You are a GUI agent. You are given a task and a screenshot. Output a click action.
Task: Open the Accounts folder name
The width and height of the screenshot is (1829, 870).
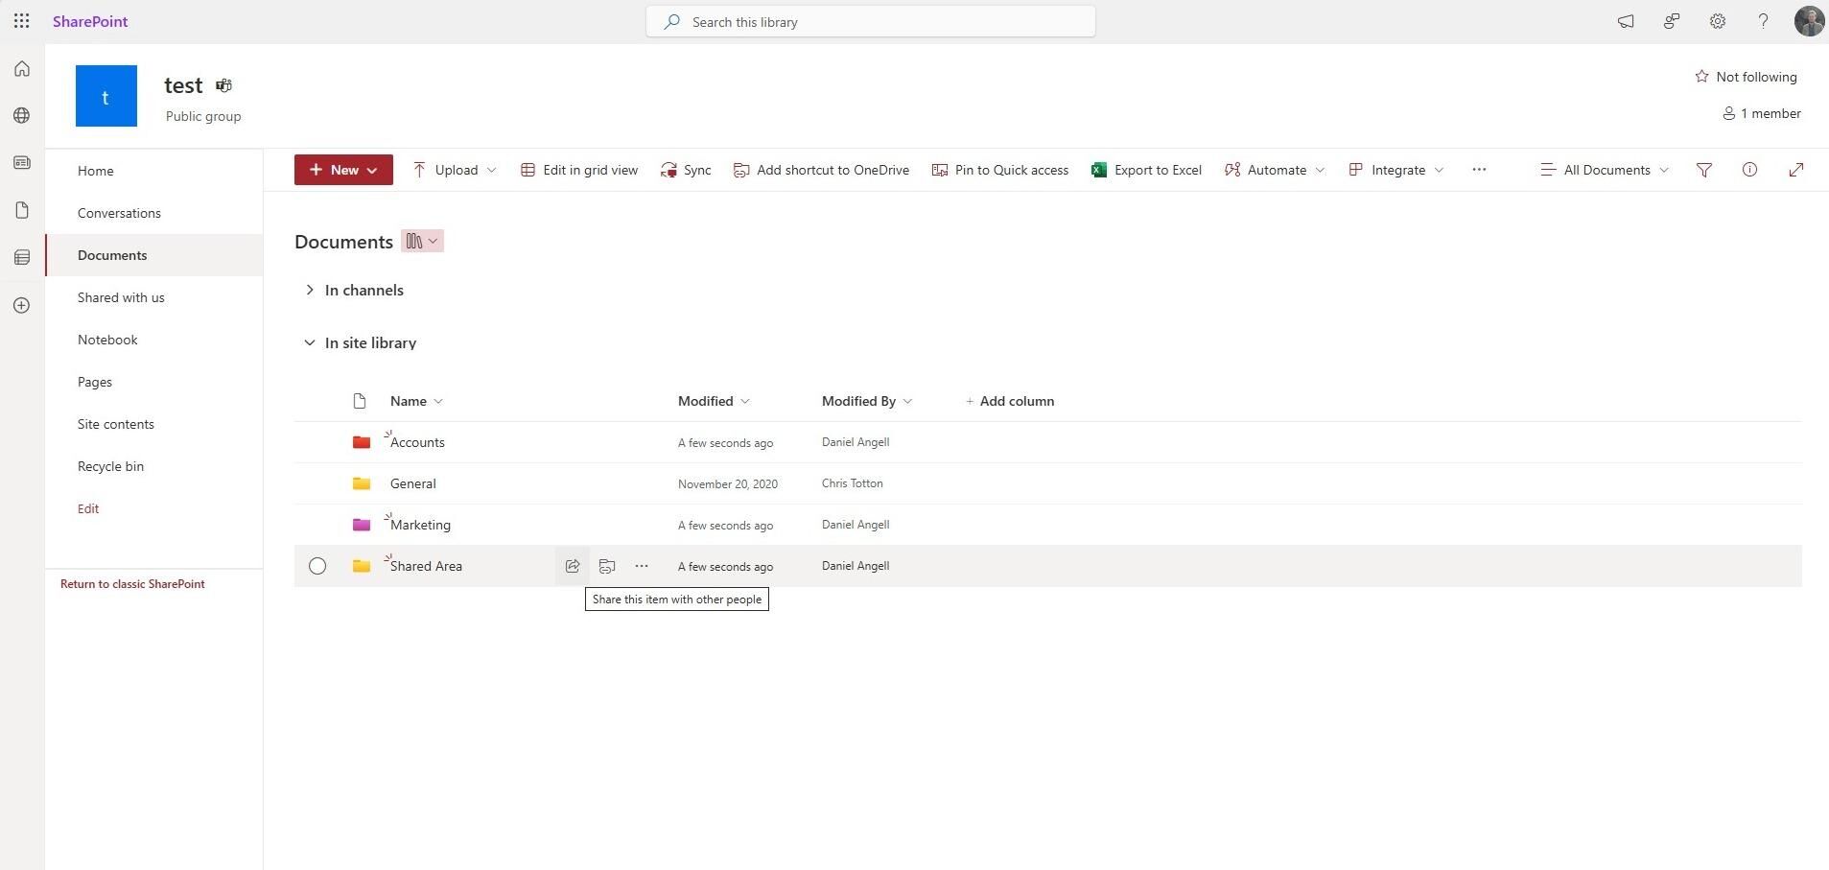click(x=417, y=442)
